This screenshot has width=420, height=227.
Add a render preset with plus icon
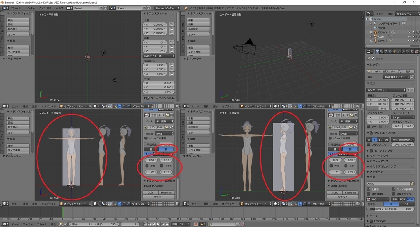point(408,90)
